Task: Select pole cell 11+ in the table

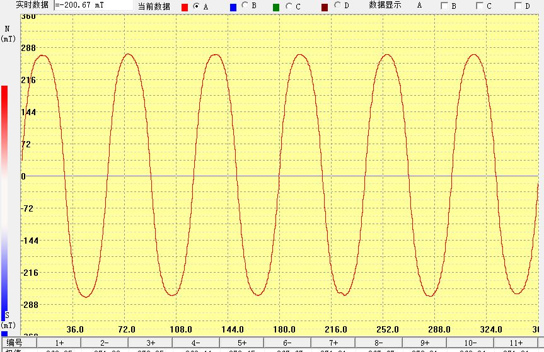Action: (x=516, y=343)
